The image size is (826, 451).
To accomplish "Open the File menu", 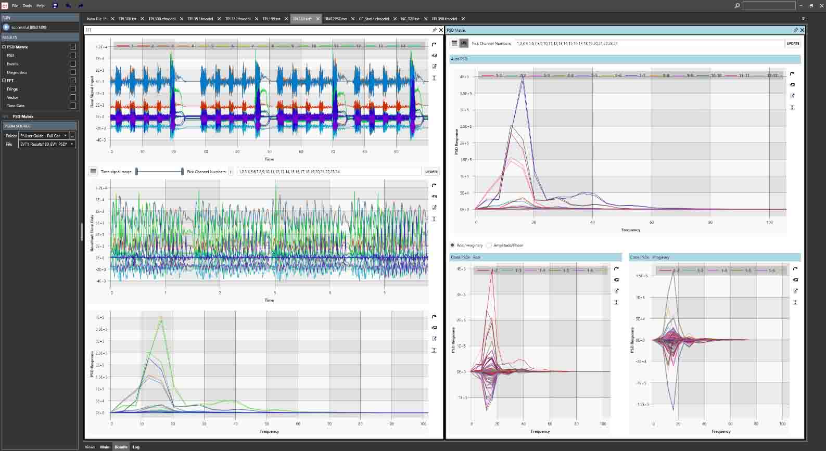I will tap(15, 6).
